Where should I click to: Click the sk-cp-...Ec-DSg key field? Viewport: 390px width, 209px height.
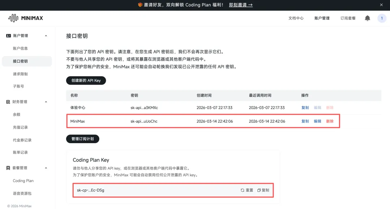click(173, 190)
